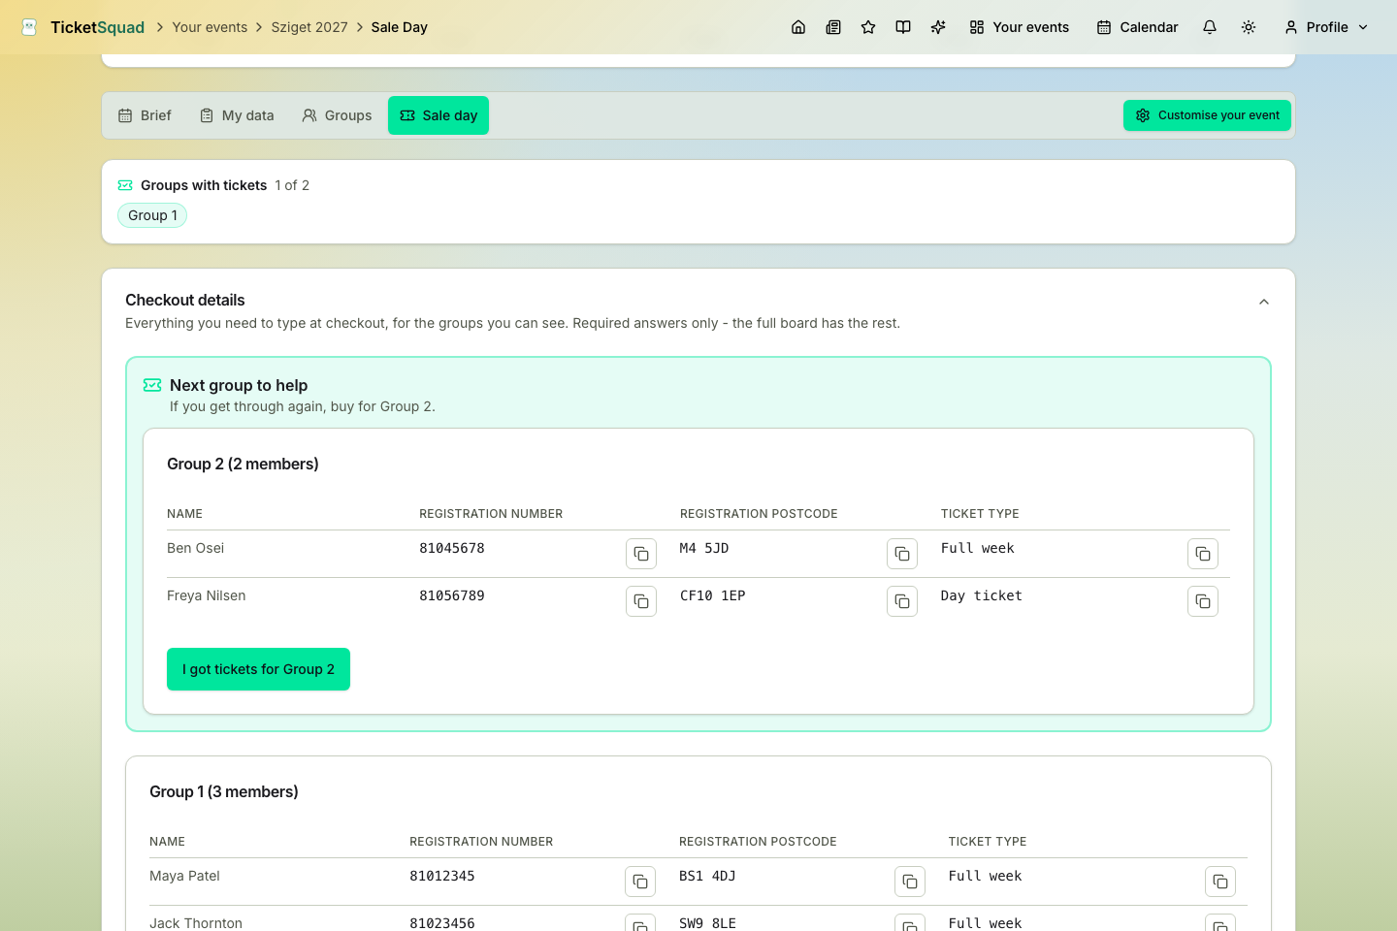Click the name Ben Osei

coord(195,548)
